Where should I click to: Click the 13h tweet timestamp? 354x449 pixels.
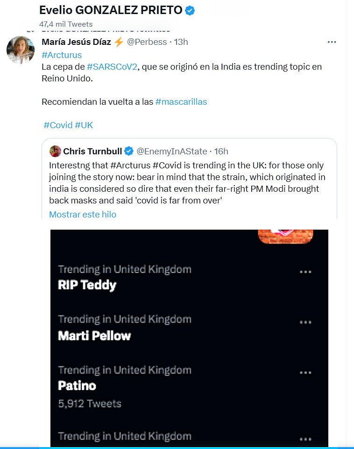(x=181, y=42)
